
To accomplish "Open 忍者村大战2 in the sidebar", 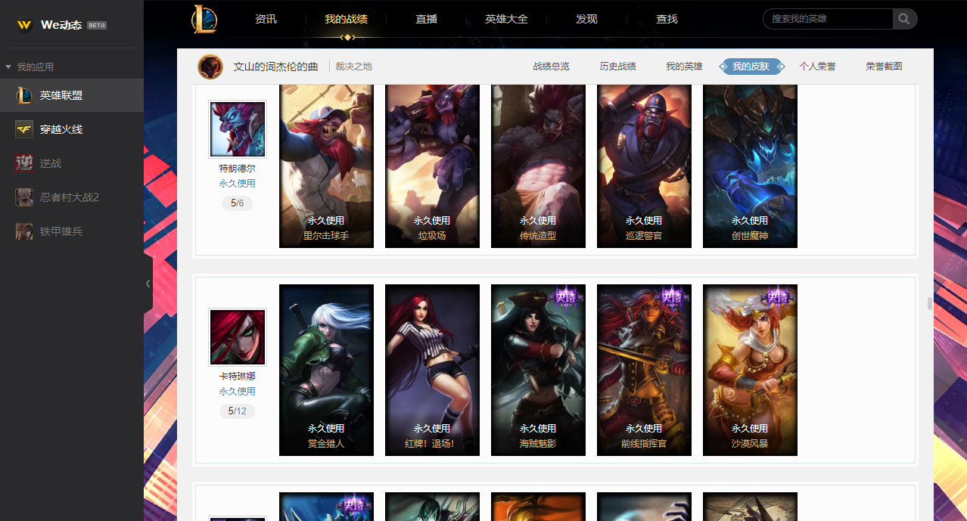I will click(72, 197).
